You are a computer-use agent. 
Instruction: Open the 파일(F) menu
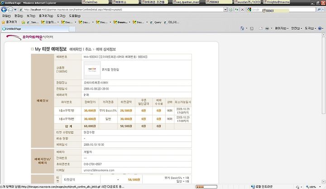(6, 16)
